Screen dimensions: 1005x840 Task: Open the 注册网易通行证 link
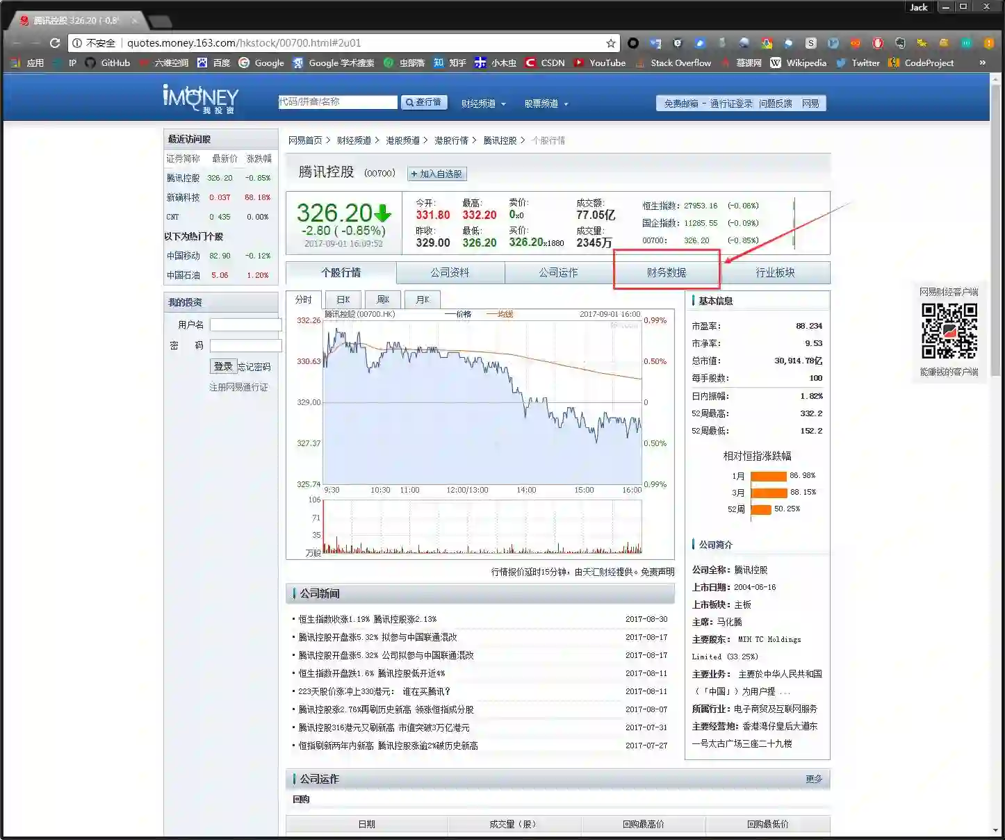(238, 387)
